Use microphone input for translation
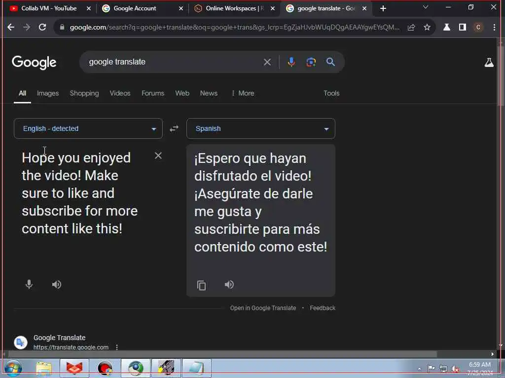 pyautogui.click(x=29, y=284)
